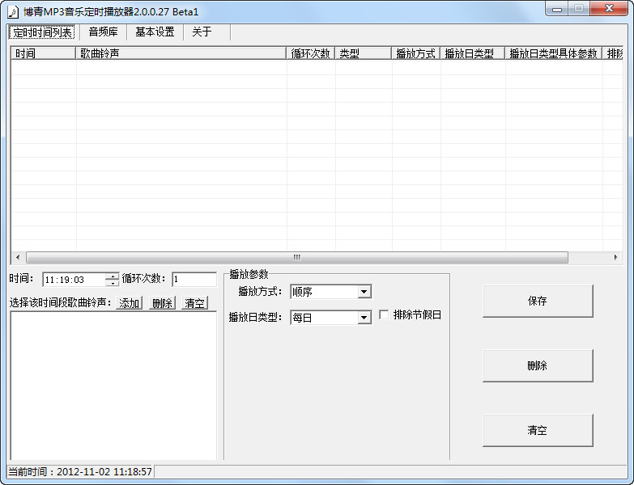The image size is (634, 485).
Task: Click the large 保存 button
Action: click(538, 301)
